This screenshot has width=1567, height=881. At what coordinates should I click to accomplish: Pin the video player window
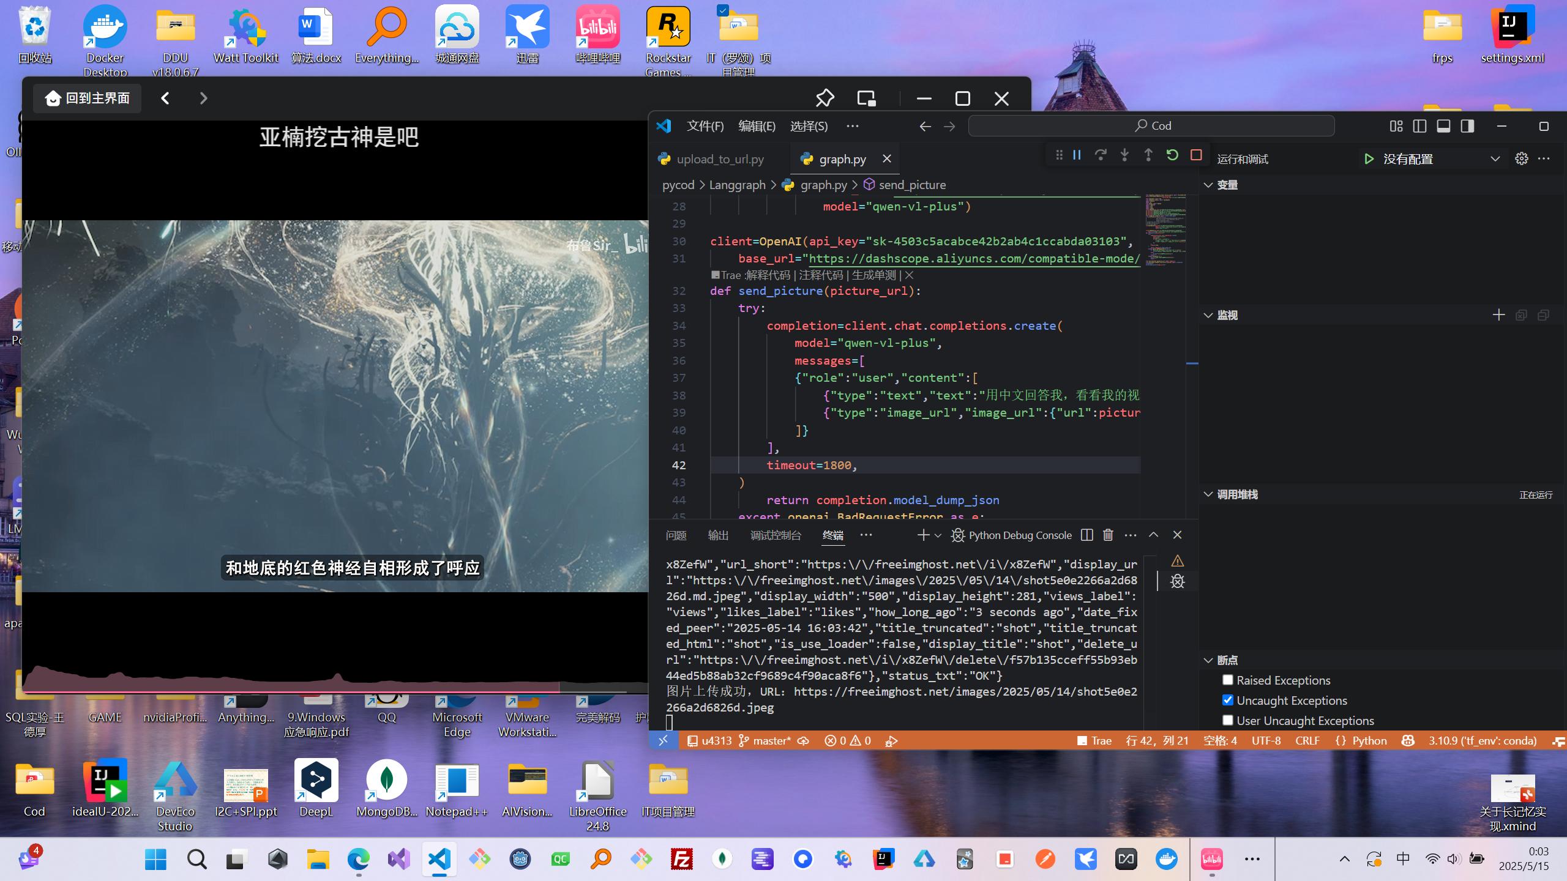825,98
